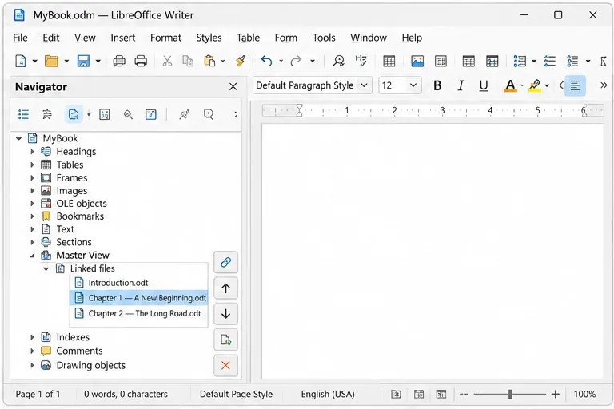This screenshot has height=409, width=614.
Task: Select Introduction.odt in linked files
Action: coord(138,283)
